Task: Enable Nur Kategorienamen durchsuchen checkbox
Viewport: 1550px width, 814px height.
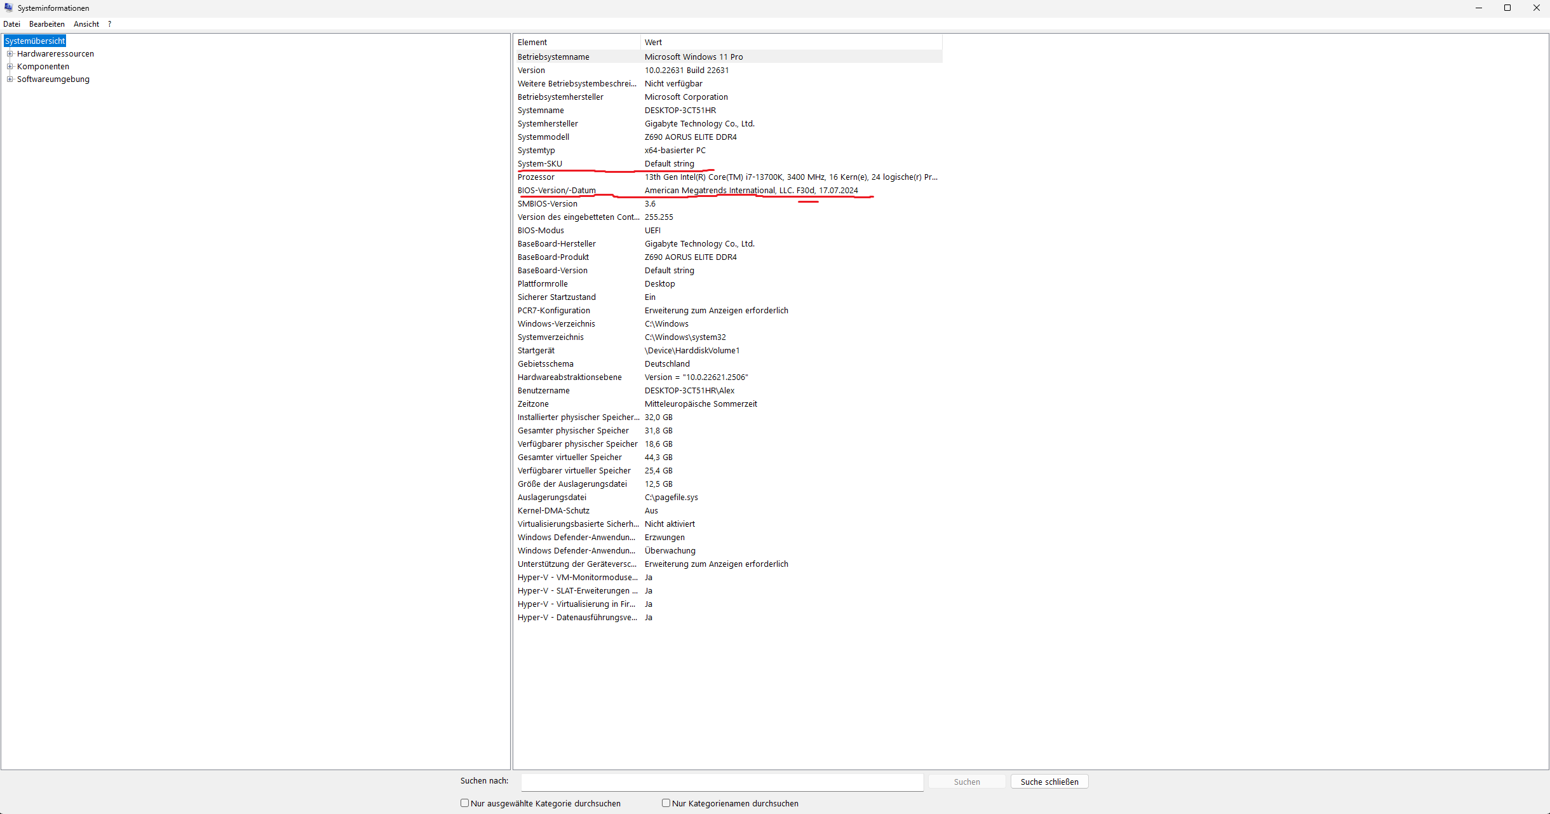Action: (x=666, y=803)
